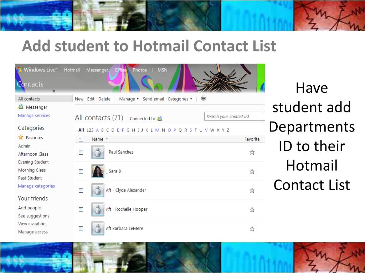This screenshot has width=365, height=273.
Task: Open the Afternoon Class category
Action: click(33, 154)
